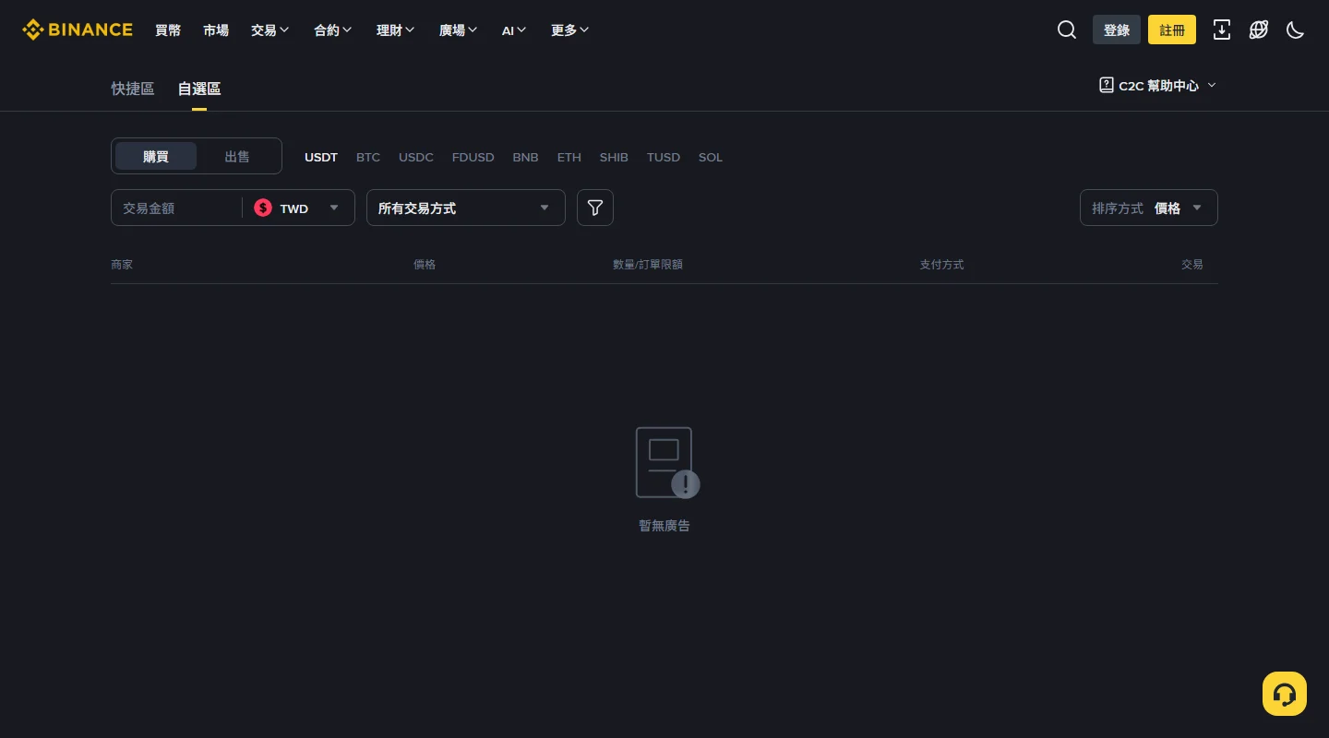The image size is (1329, 738).
Task: Click the 暫無廣告 empty state text
Action: click(664, 526)
